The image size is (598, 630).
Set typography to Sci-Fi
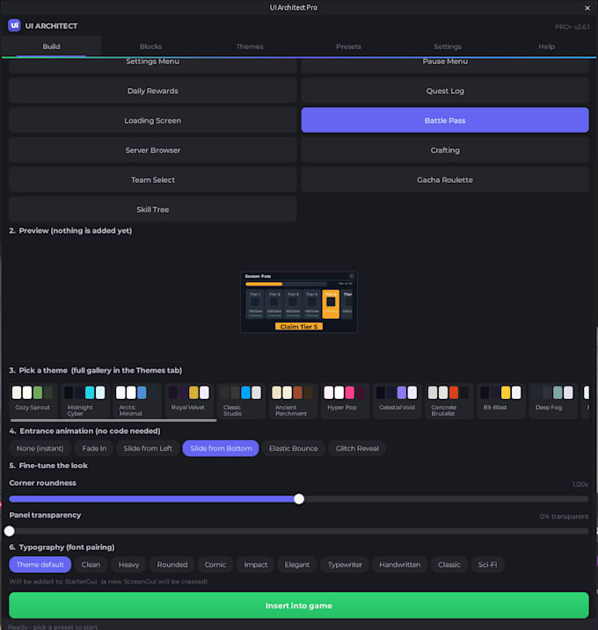tap(487, 564)
